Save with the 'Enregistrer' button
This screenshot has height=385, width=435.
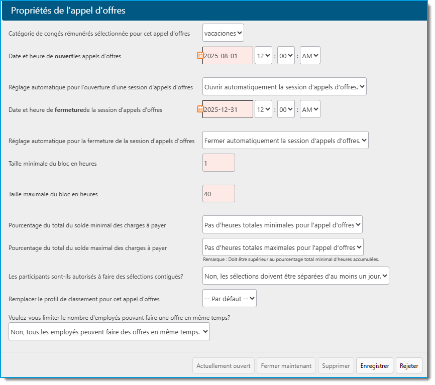[375, 365]
